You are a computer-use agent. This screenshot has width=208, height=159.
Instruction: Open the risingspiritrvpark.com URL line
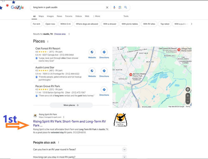(50, 117)
